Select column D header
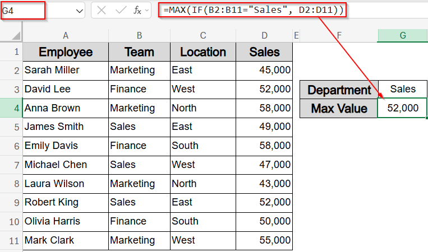This screenshot has width=428, height=252. pyautogui.click(x=264, y=35)
